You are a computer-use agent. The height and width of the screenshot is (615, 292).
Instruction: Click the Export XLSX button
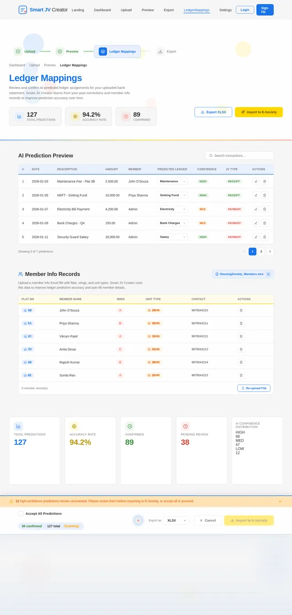pos(214,112)
